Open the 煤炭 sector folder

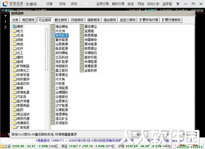18,27
